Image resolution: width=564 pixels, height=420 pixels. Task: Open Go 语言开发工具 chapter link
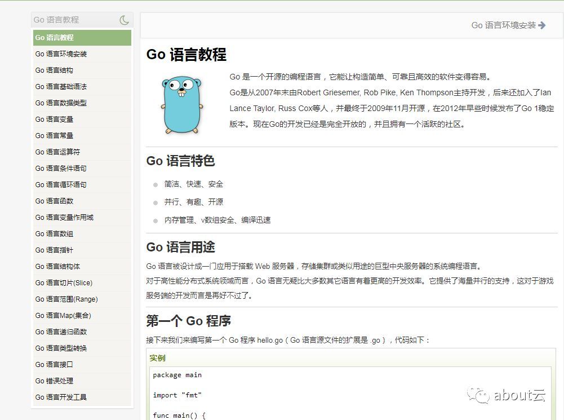82,397
